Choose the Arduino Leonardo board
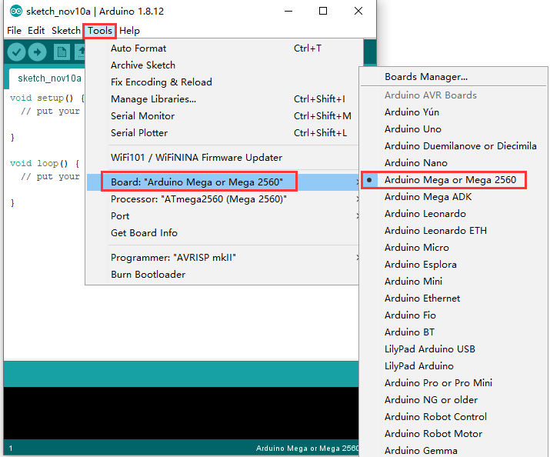This screenshot has height=457, width=550. (425, 214)
